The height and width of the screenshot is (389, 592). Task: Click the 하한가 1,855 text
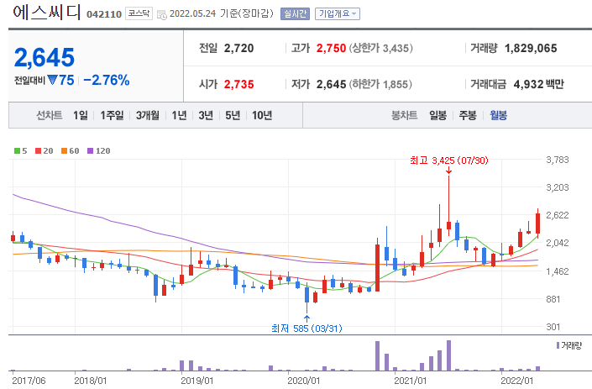380,84
